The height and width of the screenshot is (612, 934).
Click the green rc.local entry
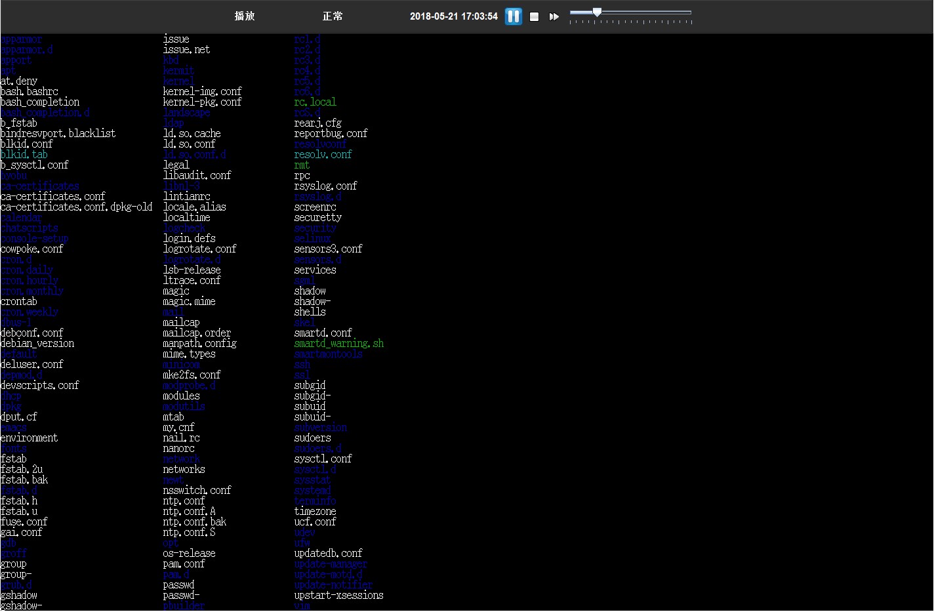click(315, 102)
